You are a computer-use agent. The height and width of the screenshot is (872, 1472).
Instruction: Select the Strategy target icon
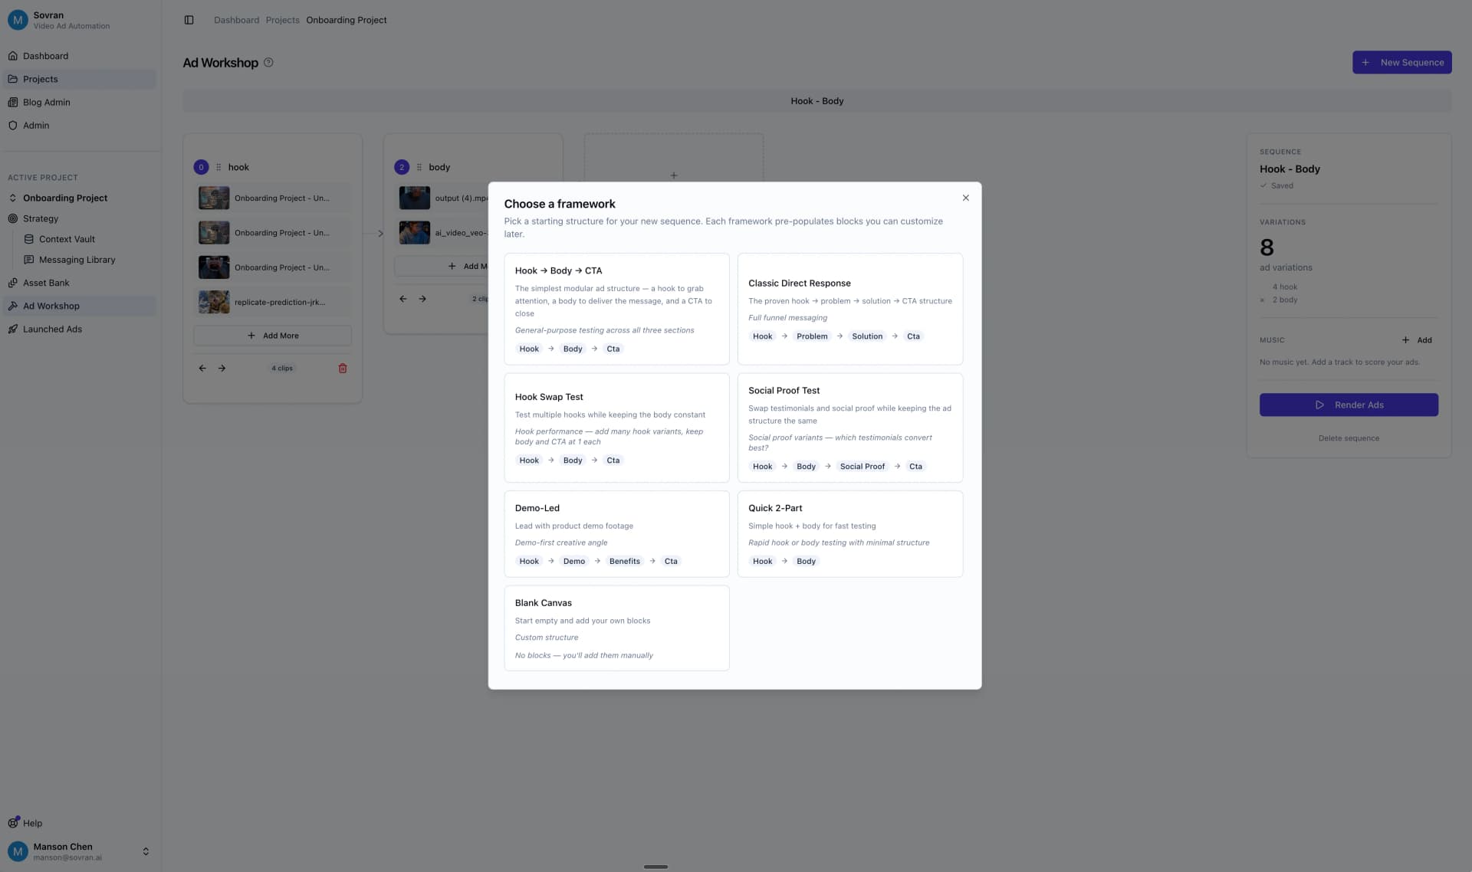tap(12, 218)
